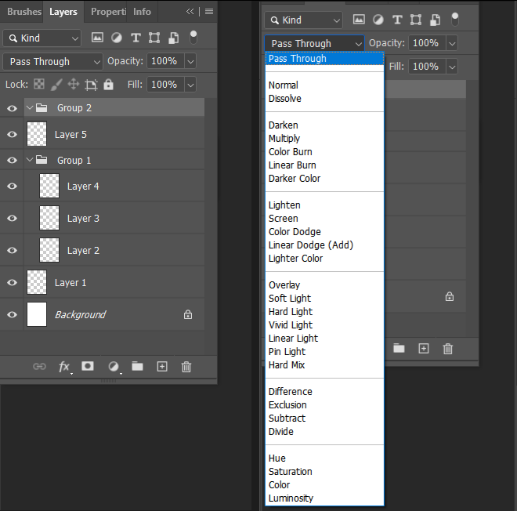
Task: Collapse Group 2 using its chevron arrow
Action: click(30, 108)
